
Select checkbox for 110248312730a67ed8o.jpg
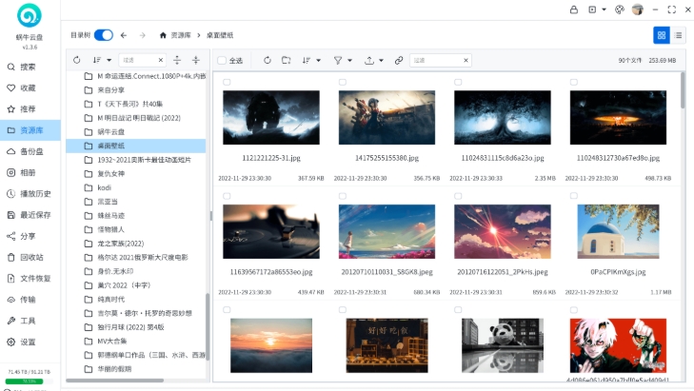point(574,82)
